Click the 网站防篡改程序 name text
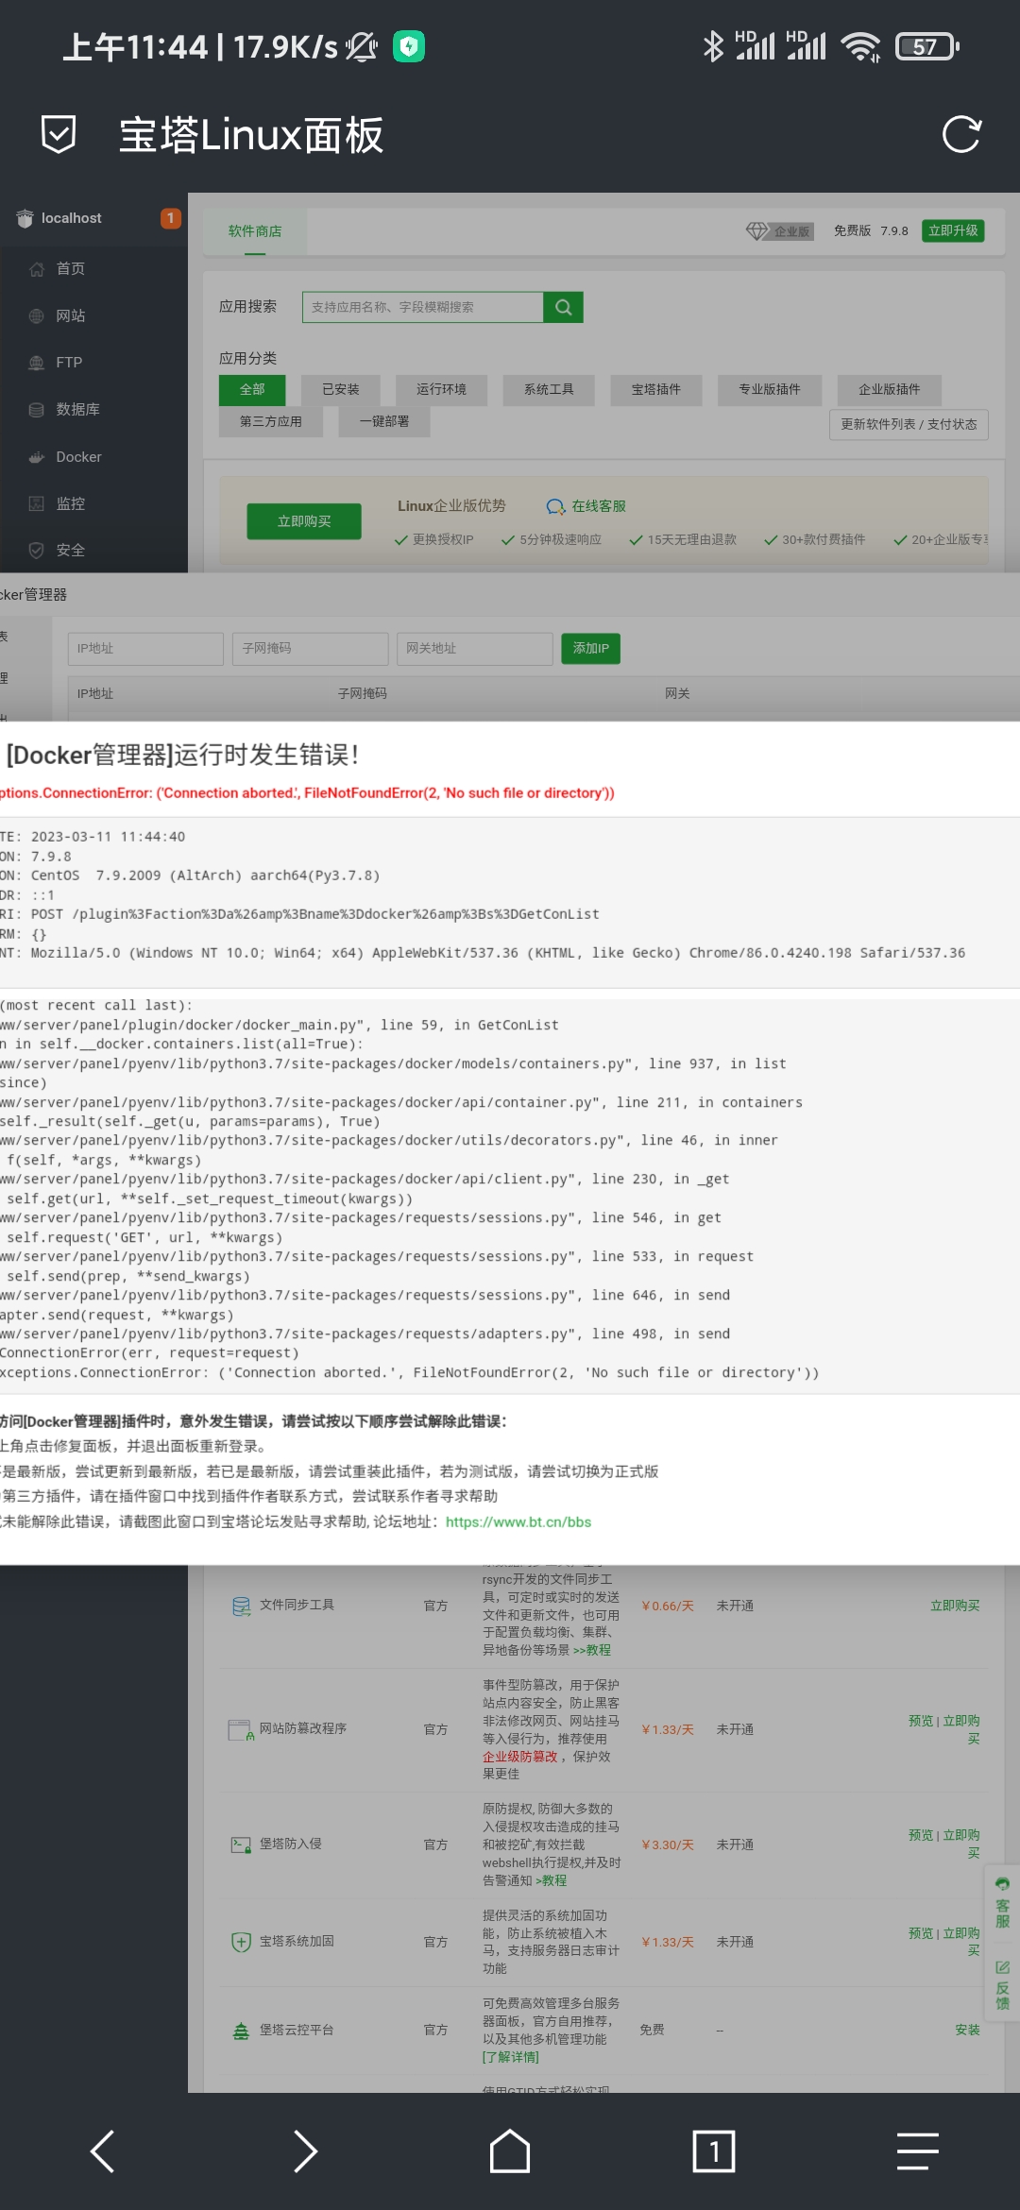The image size is (1020, 2210). (x=303, y=1728)
